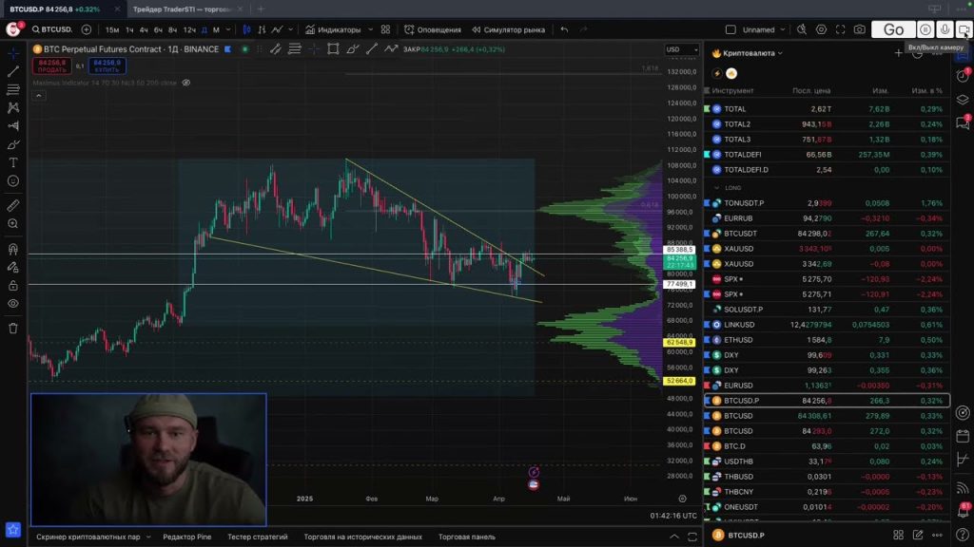Open the Редактор Pine tab
The width and height of the screenshot is (974, 547).
click(185, 537)
